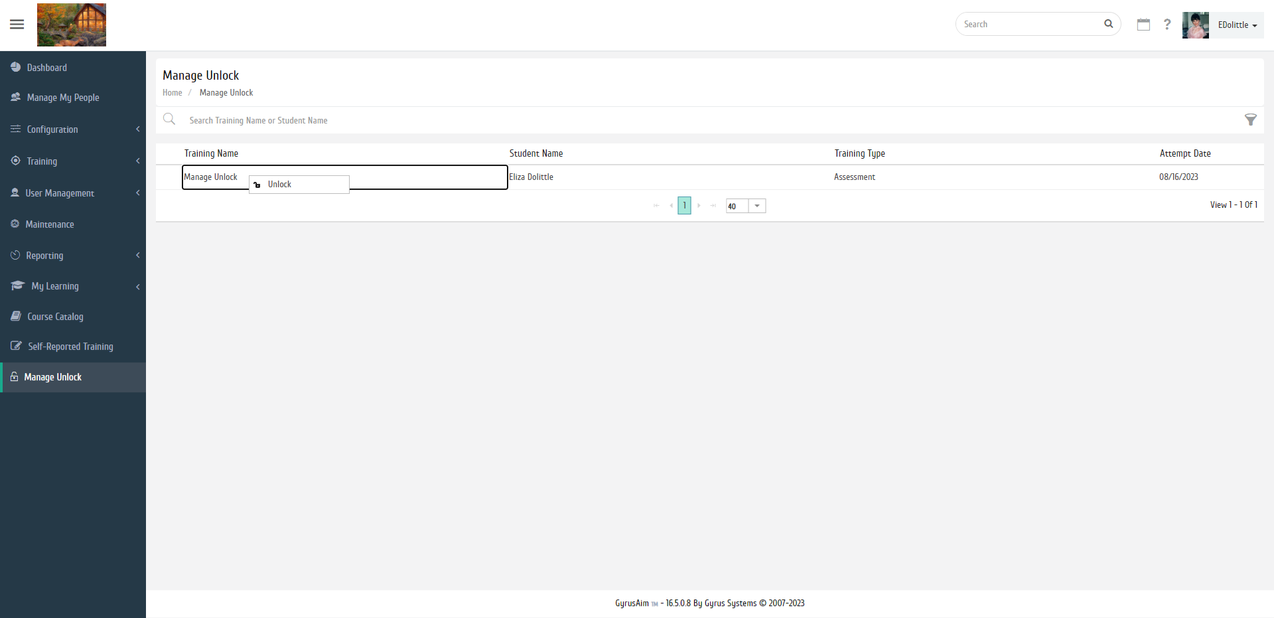Expand the User Management menu
Screen dimensions: 1274x618
coord(60,193)
